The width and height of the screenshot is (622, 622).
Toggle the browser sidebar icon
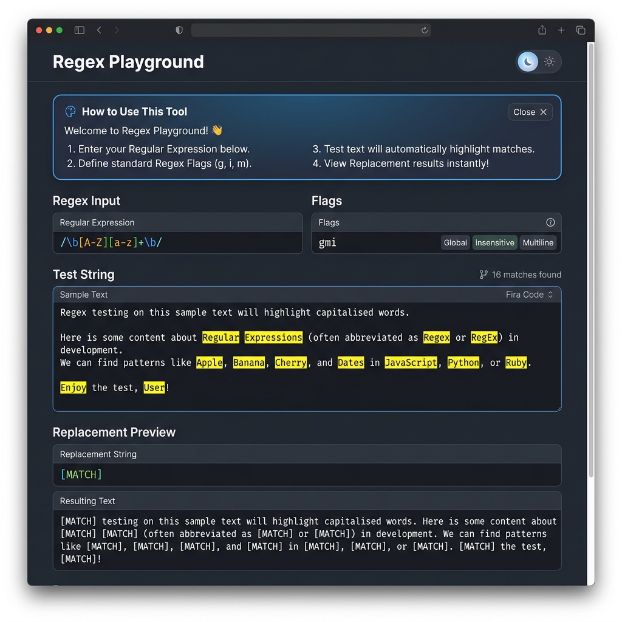click(x=80, y=30)
